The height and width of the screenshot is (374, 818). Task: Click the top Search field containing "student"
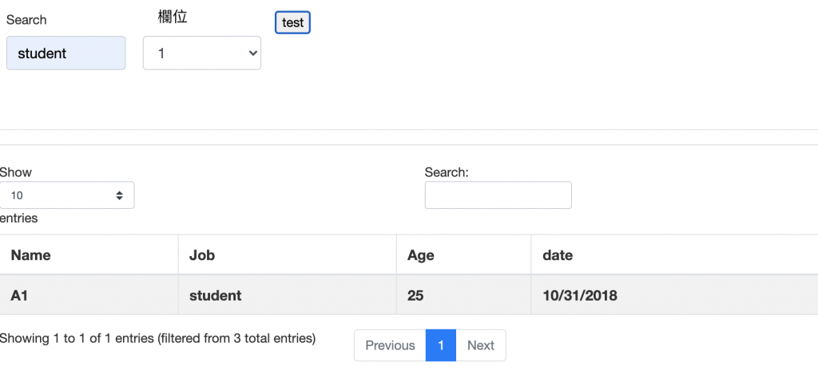tap(66, 53)
